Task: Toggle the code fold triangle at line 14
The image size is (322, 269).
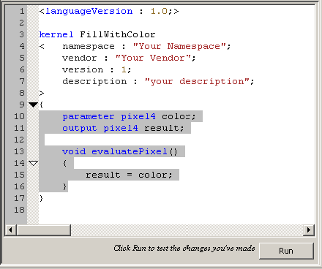Action: coord(33,163)
